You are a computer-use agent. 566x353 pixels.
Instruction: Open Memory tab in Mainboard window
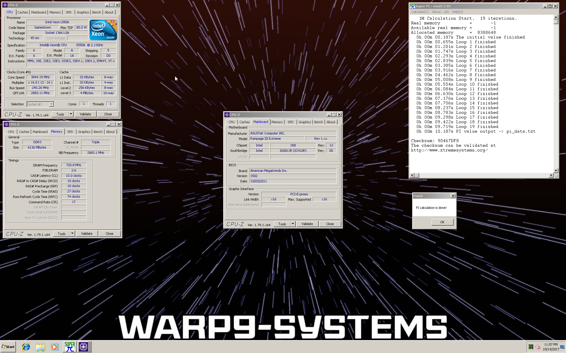pos(277,122)
